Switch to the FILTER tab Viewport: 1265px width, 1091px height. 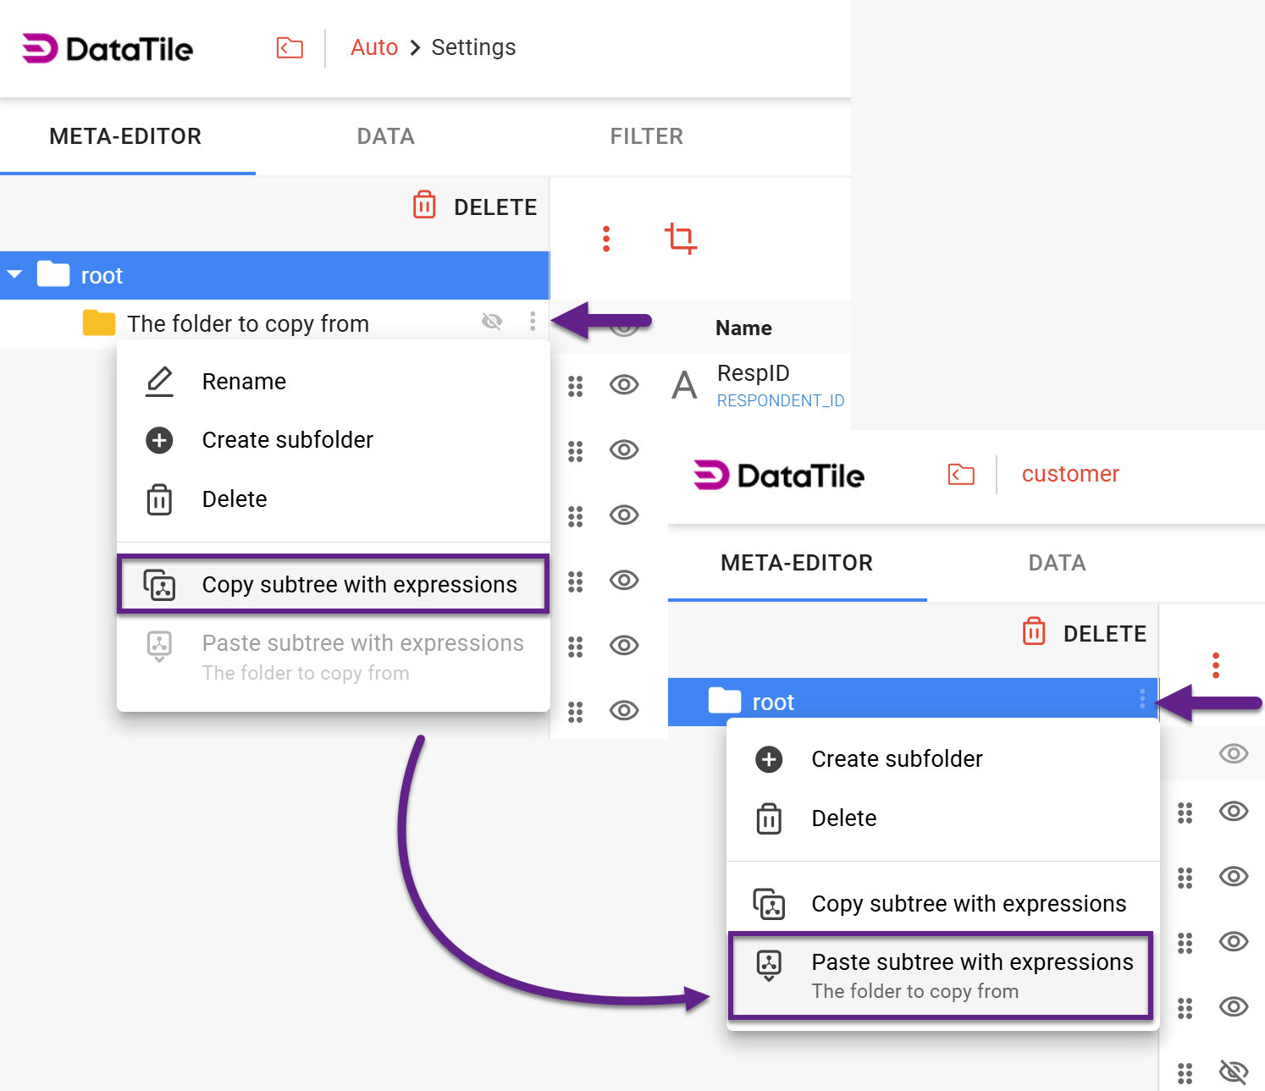click(x=646, y=136)
